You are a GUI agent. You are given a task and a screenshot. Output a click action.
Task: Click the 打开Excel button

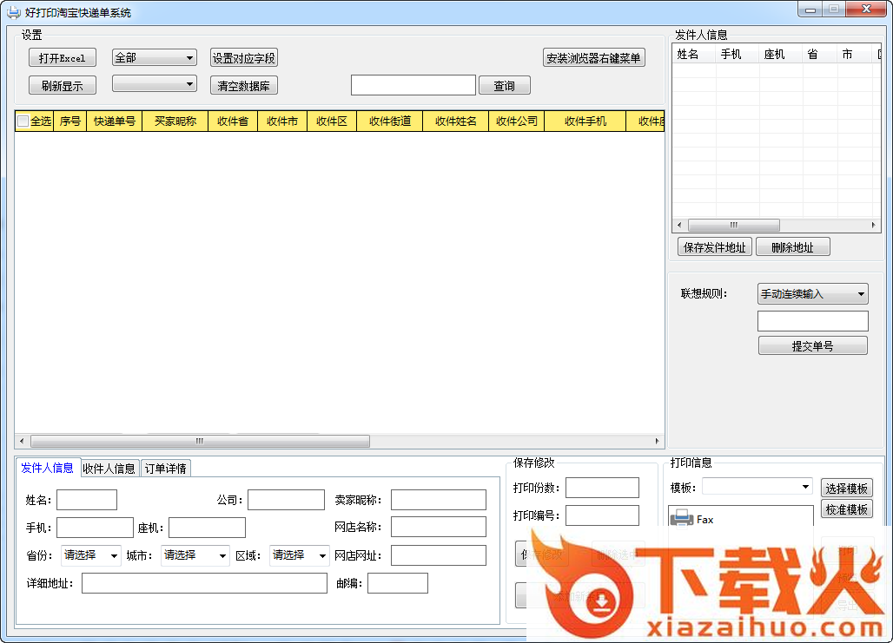(62, 58)
